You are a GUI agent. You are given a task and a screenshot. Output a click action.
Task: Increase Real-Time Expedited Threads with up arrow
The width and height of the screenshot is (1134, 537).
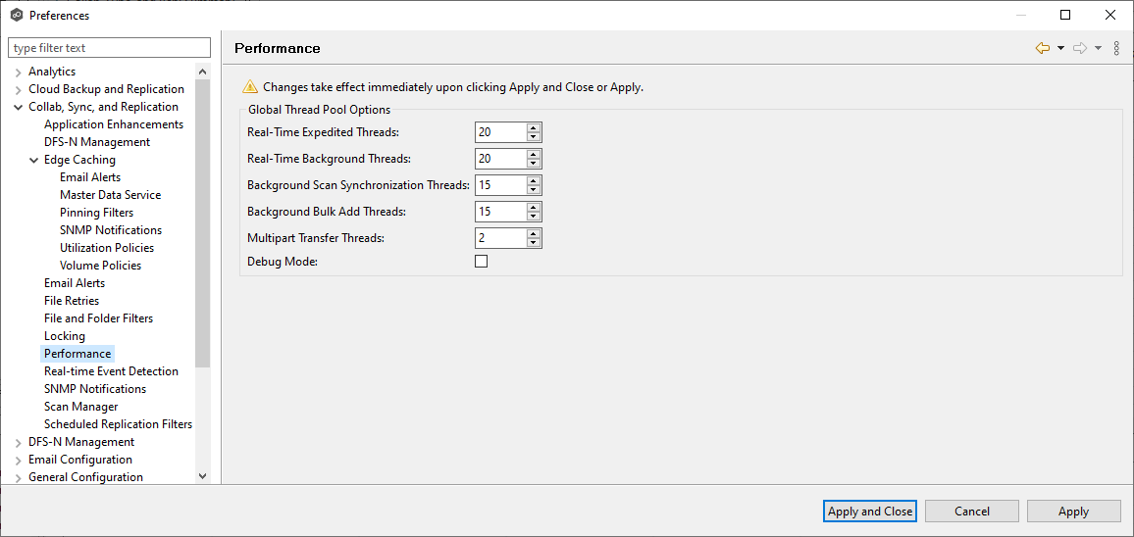point(533,127)
